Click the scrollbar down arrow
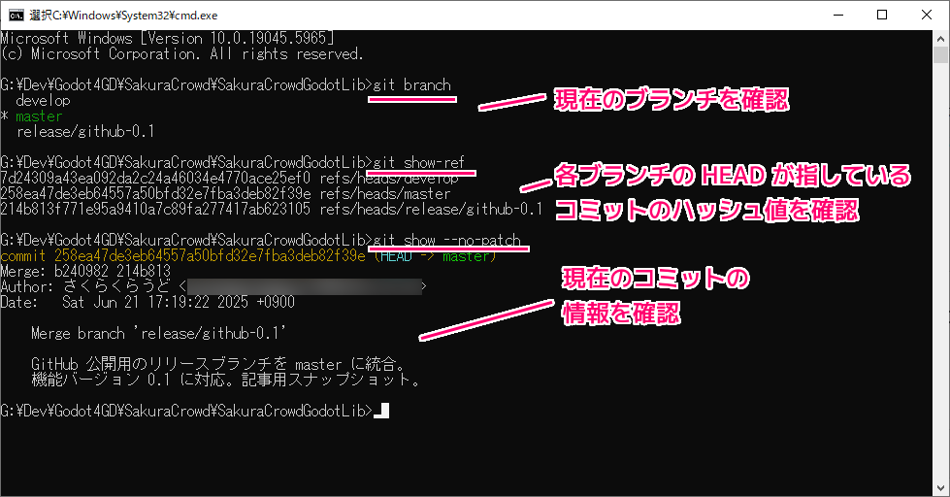 point(940,489)
